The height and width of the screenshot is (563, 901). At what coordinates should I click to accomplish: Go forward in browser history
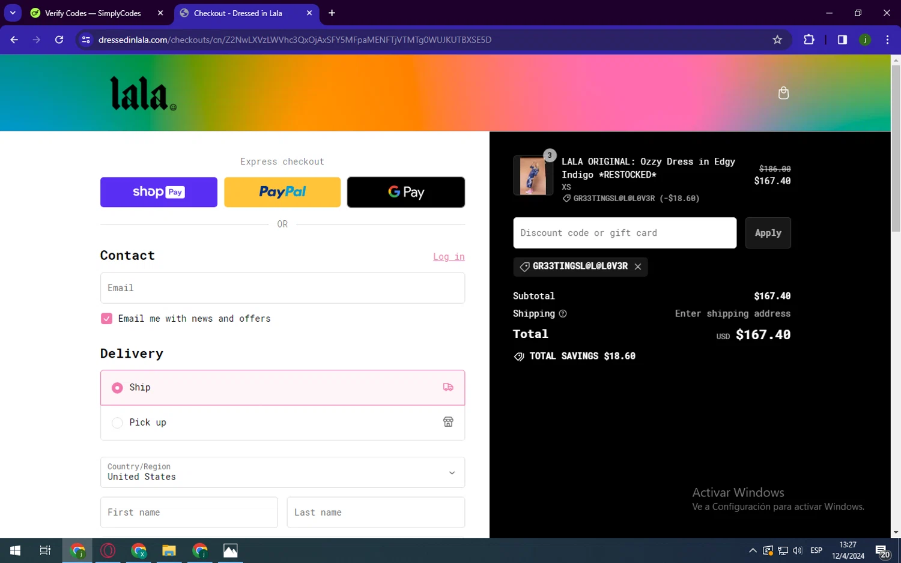coord(37,40)
